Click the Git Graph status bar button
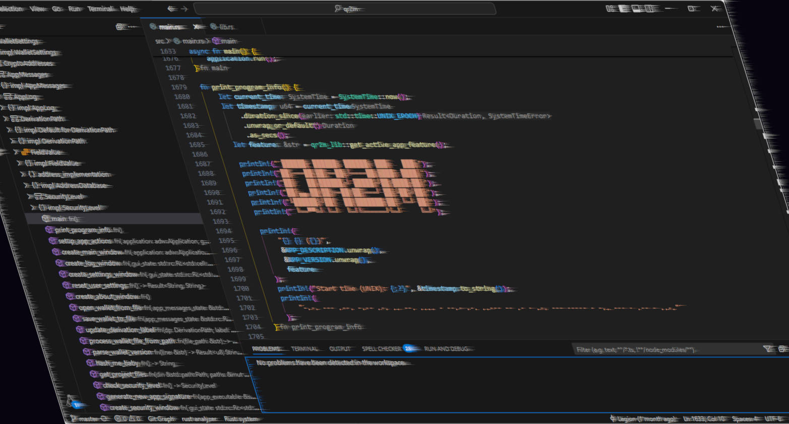Image resolution: width=789 pixels, height=424 pixels. [x=161, y=418]
